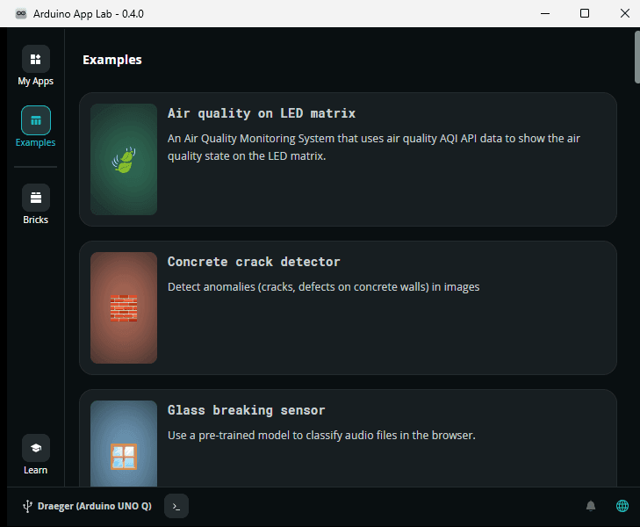This screenshot has height=527, width=640.
Task: Open the Bricks panel
Action: pos(36,198)
